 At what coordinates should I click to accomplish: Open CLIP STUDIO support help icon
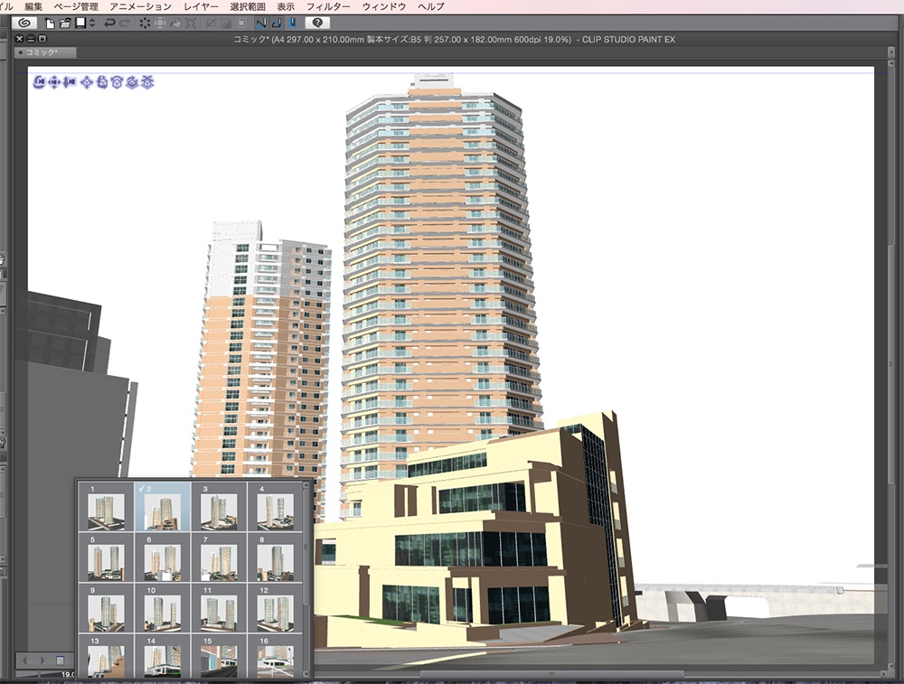317,23
